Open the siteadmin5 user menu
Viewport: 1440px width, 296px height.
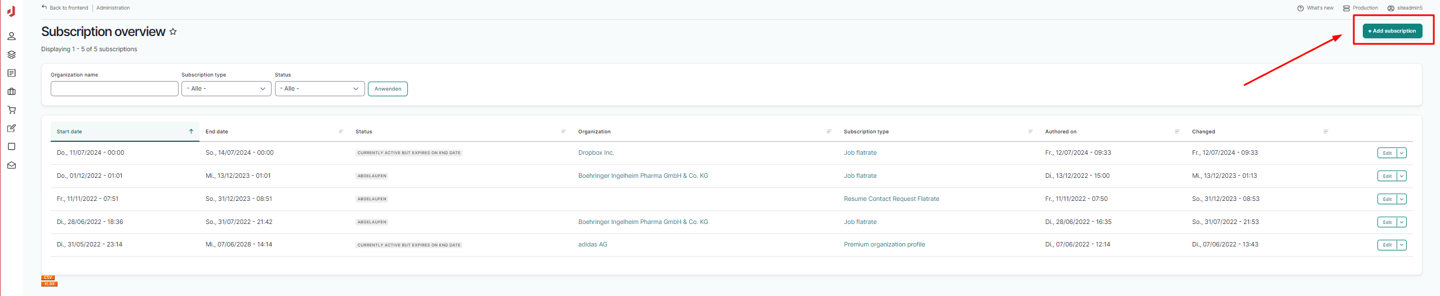1407,8
